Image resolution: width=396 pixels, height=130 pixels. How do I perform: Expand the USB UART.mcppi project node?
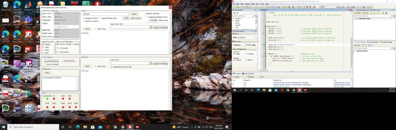click(354, 19)
